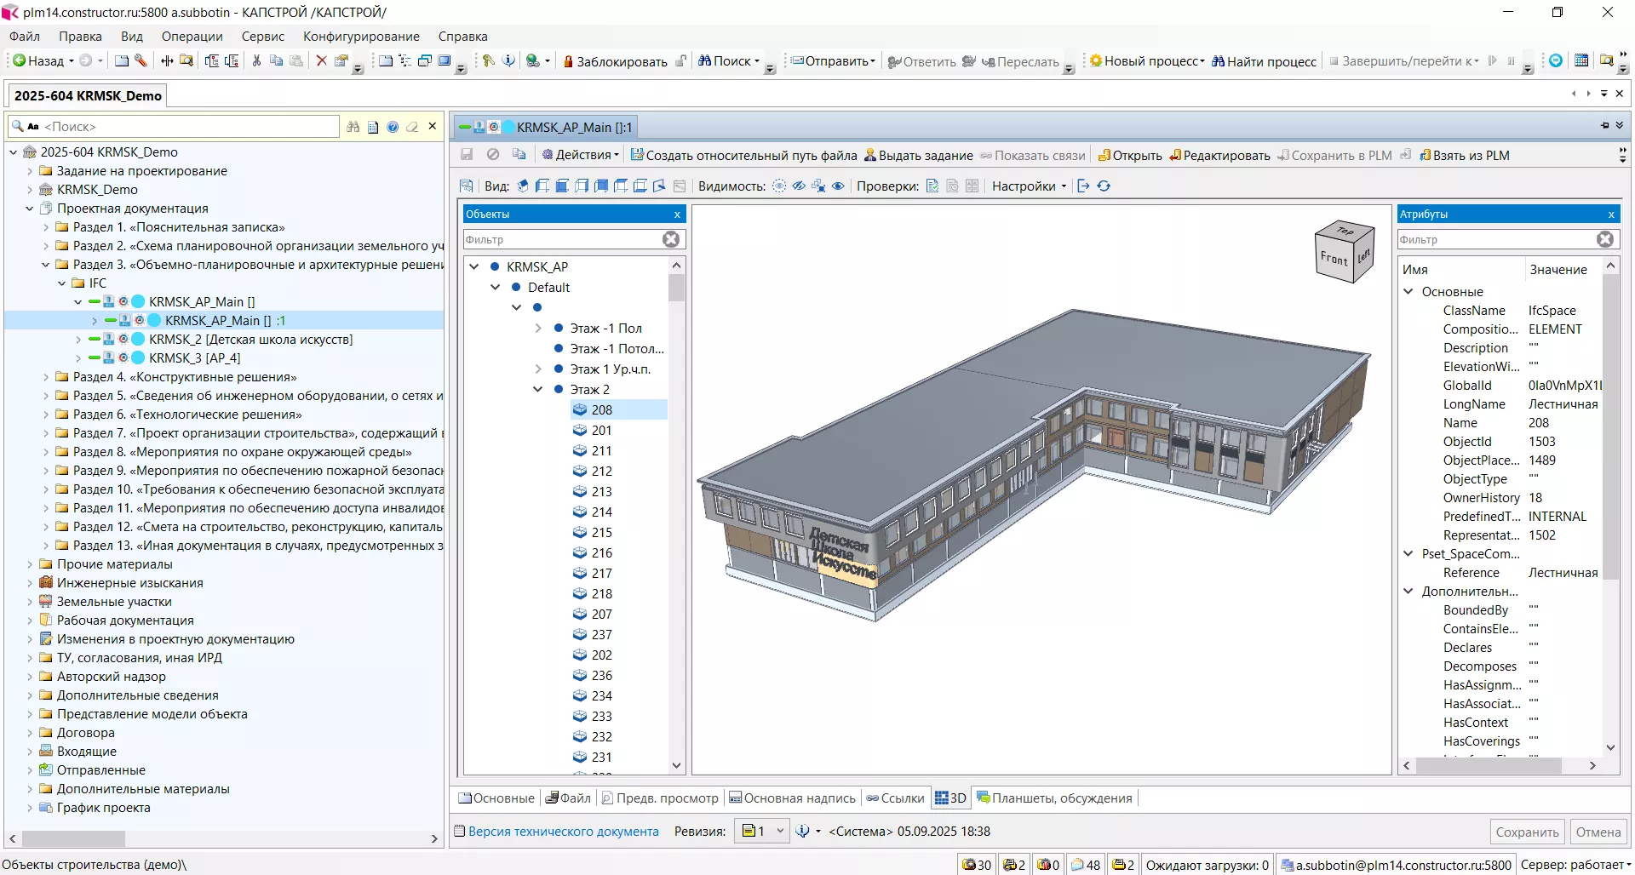Click the Top/Front/Left navigation cube

tap(1344, 253)
